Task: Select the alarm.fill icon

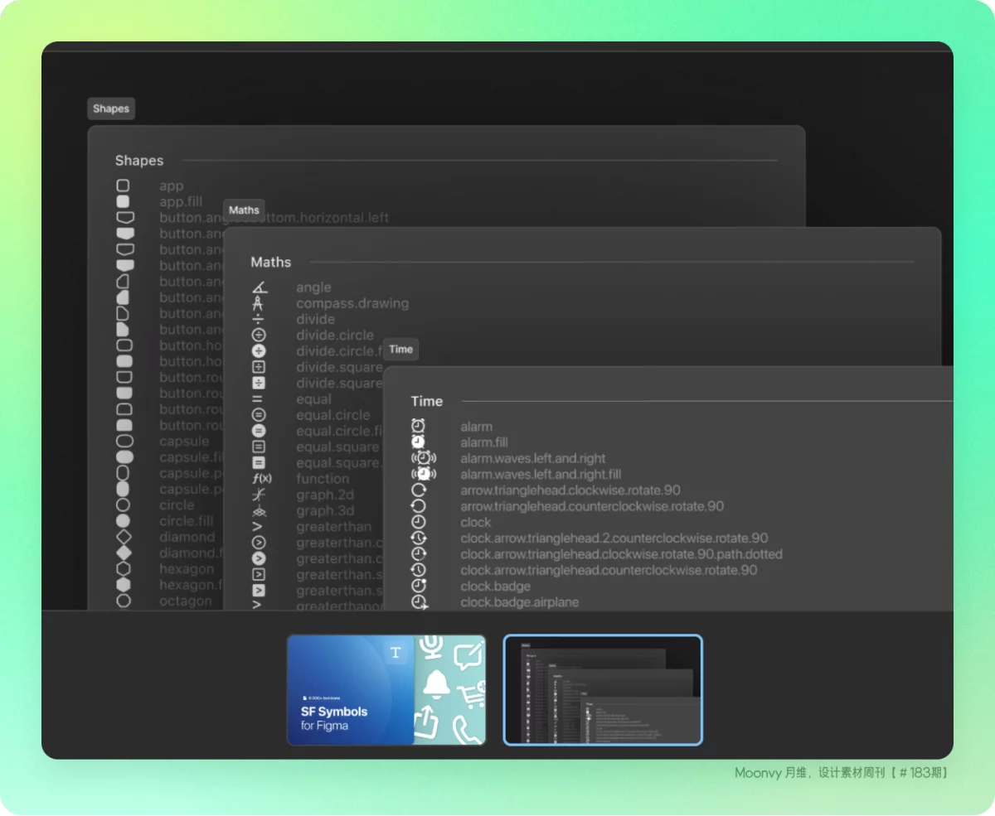Action: pos(419,442)
